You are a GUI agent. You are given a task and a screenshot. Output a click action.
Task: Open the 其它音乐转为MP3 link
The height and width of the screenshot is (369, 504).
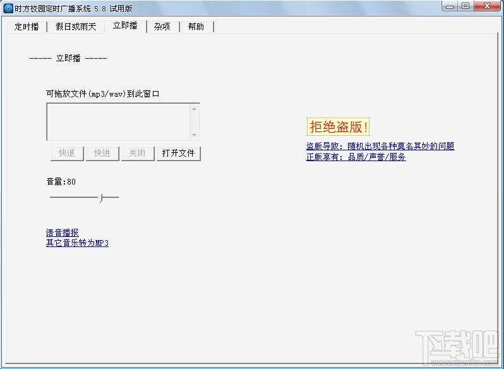point(77,243)
